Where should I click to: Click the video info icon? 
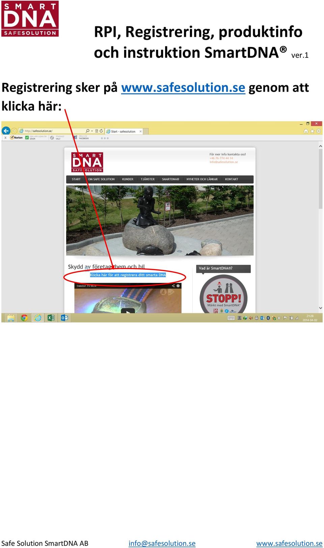tap(178, 286)
